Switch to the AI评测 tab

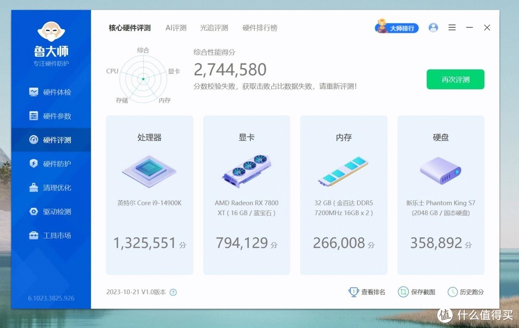pyautogui.click(x=176, y=28)
